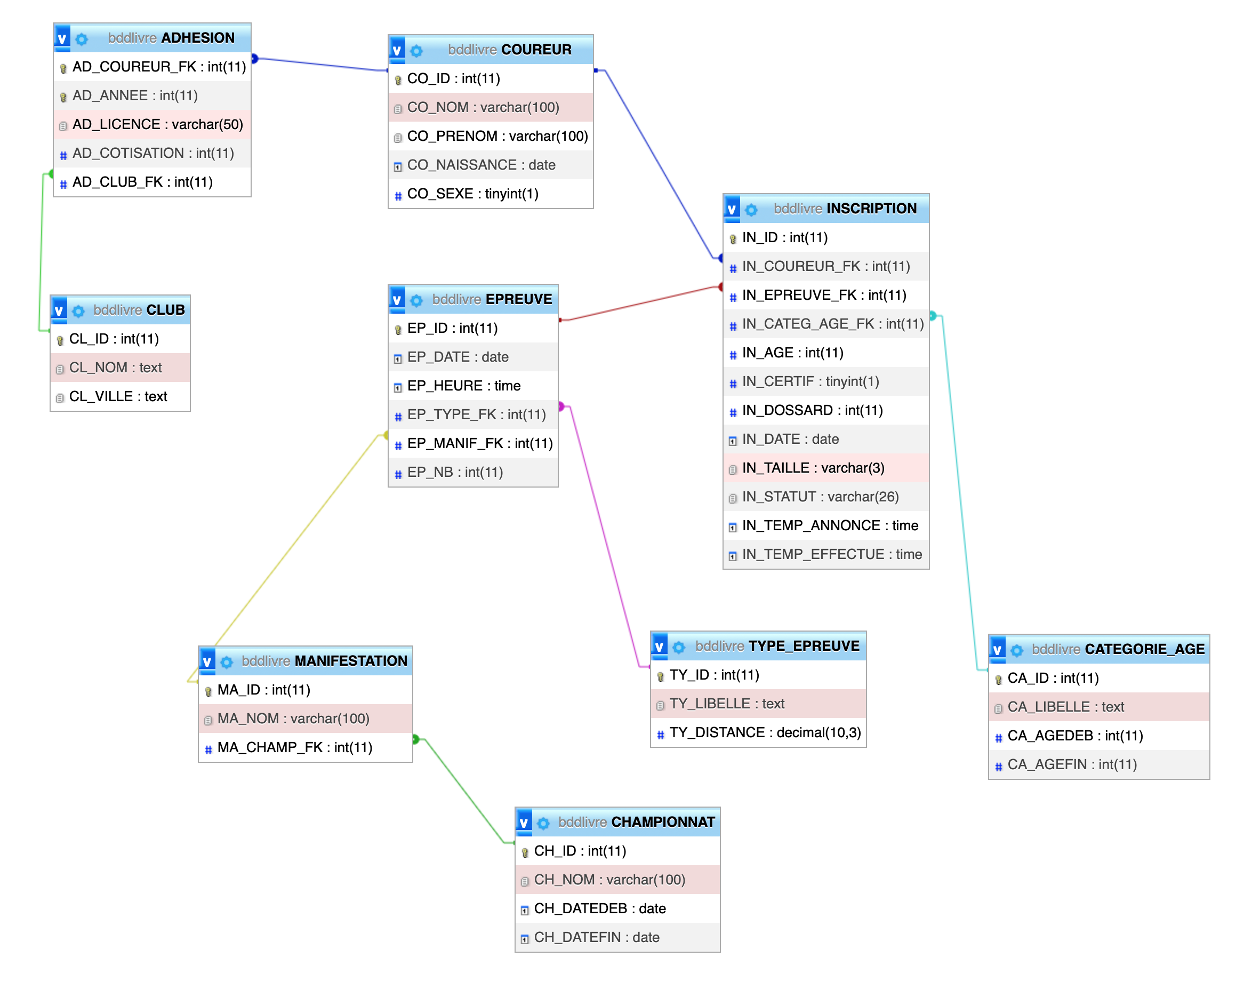Click the gear icon on ADHESION table
Image resolution: width=1260 pixels, height=997 pixels.
(x=82, y=38)
